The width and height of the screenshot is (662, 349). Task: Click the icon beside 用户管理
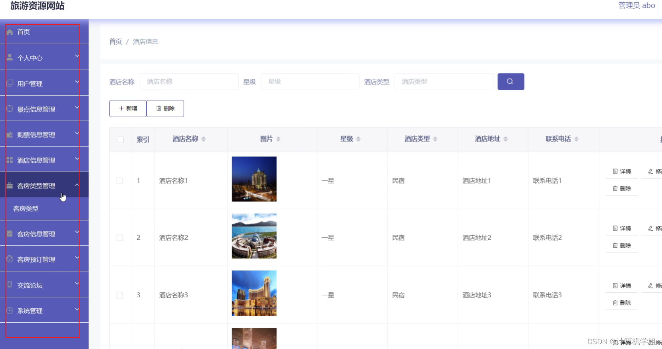[x=10, y=83]
